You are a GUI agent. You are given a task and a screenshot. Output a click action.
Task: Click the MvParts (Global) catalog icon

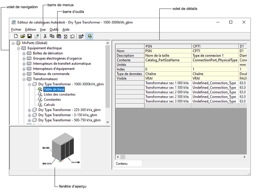click(19, 43)
